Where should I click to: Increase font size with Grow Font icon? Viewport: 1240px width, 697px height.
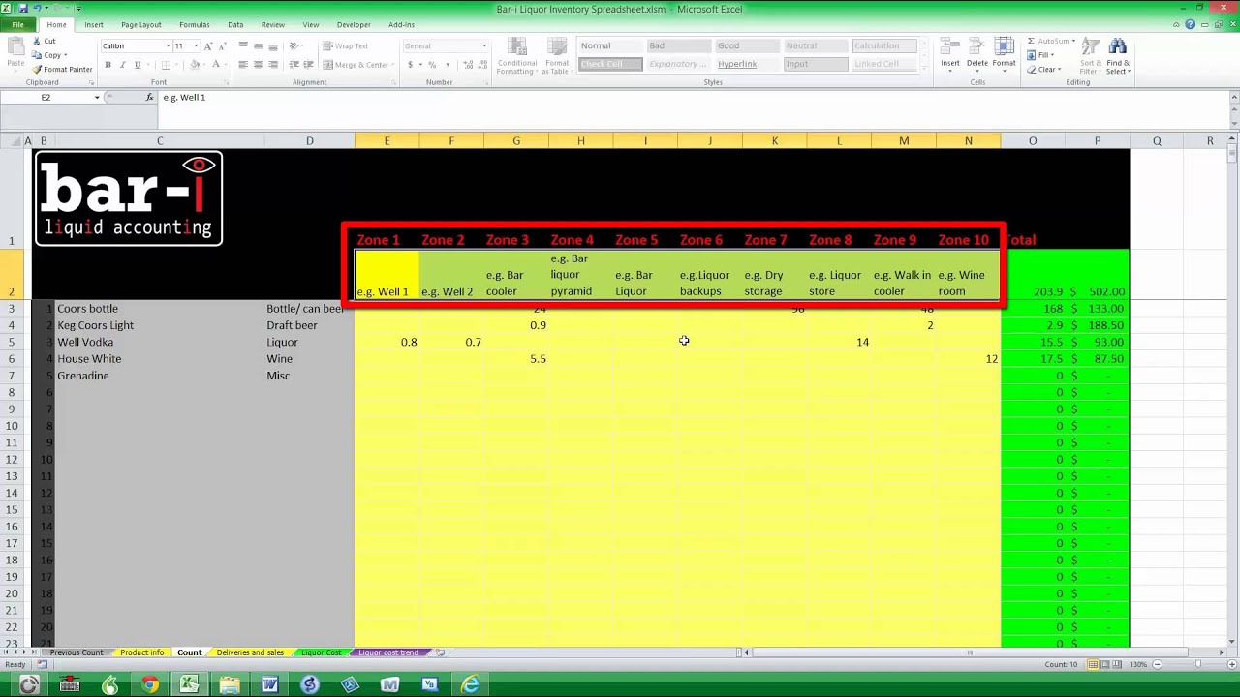pyautogui.click(x=208, y=46)
